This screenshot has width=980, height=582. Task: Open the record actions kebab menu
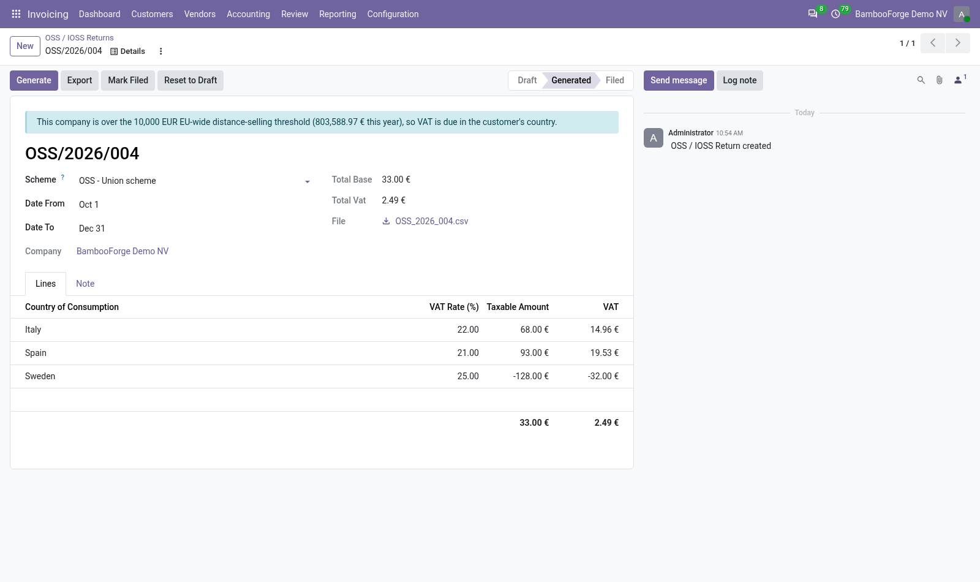[161, 51]
